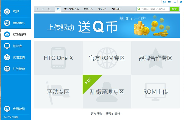Open the main menu hamburger icon
184x120 pixels.
[x=170, y=2]
